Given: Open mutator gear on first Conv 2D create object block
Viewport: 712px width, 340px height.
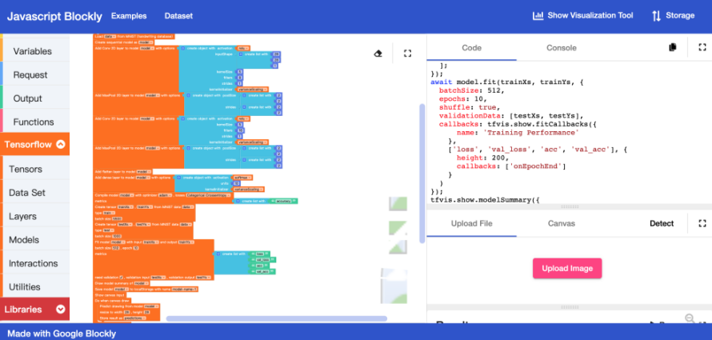Looking at the screenshot, I should (x=183, y=48).
